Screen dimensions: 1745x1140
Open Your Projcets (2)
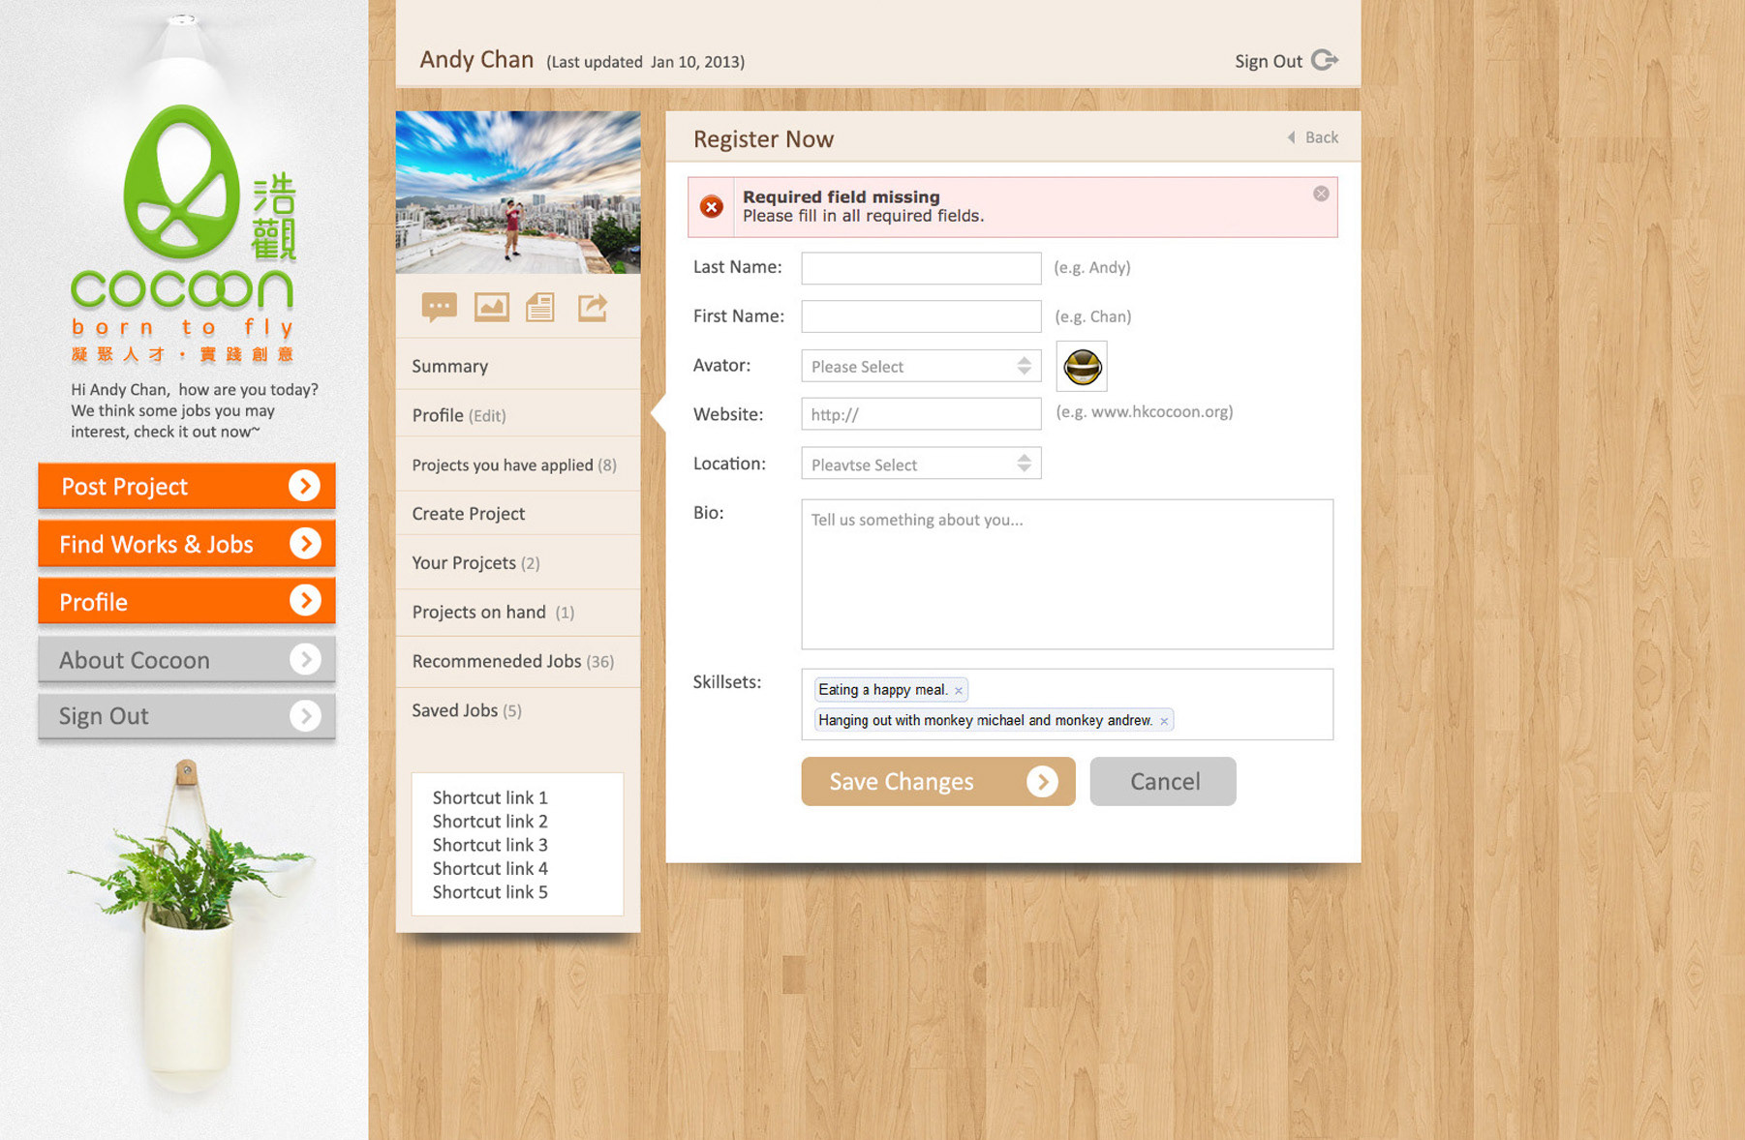(x=518, y=563)
